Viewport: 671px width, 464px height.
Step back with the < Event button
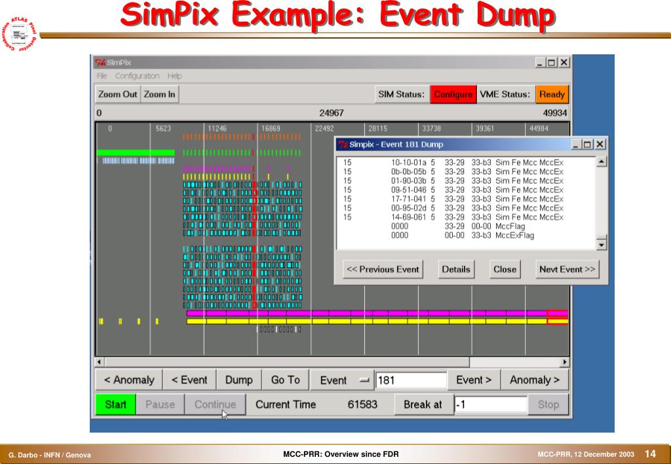coord(189,380)
